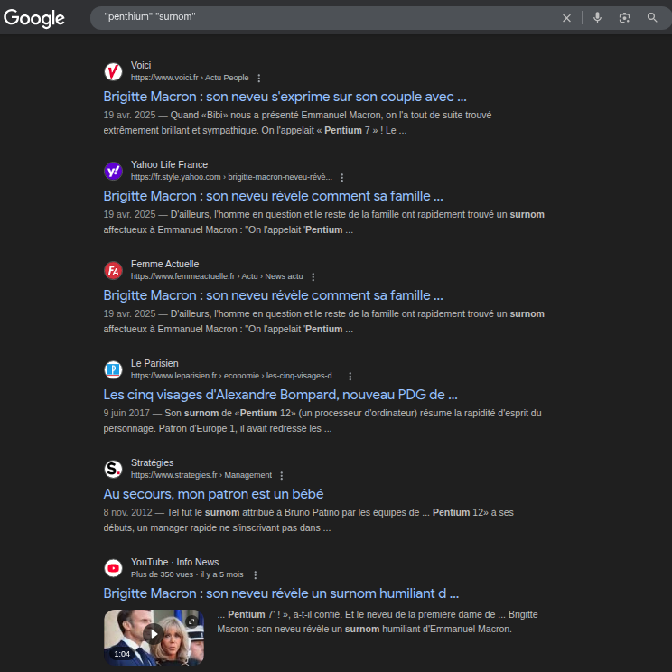Click the leparisien.fr economie URL
The width and height of the screenshot is (672, 672).
tap(235, 377)
